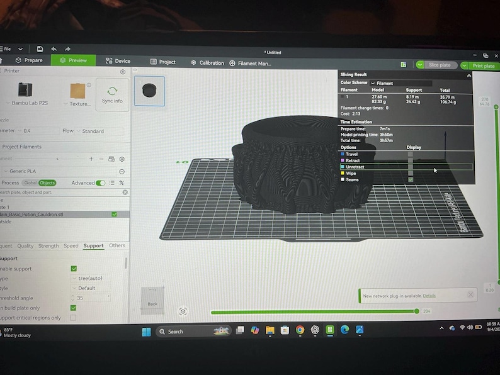Open the support type tree(auto) dropdown
The height and width of the screenshot is (375, 500).
click(x=91, y=278)
